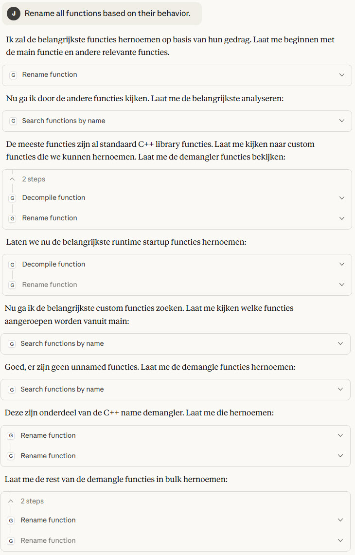Expand chevron of greyed Rename function under 'runtime startup'
355x555 pixels.
(342, 285)
